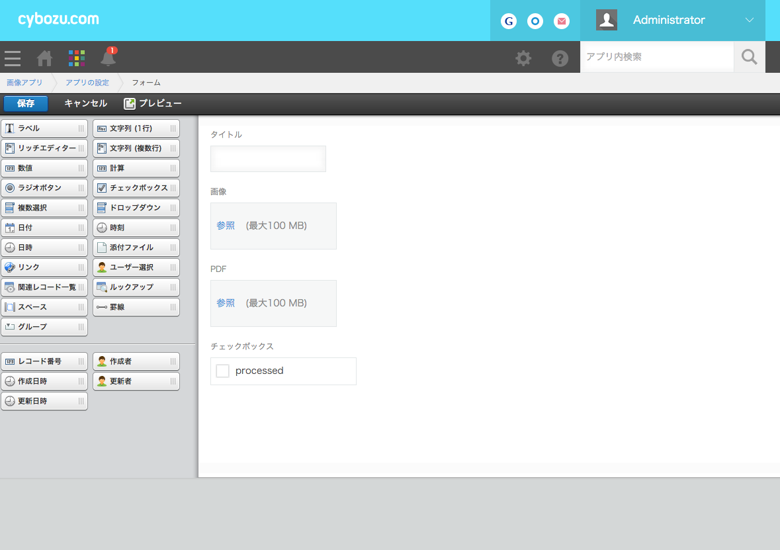Click the 画像 field label in form
Image resolution: width=780 pixels, height=550 pixels.
pyautogui.click(x=218, y=192)
